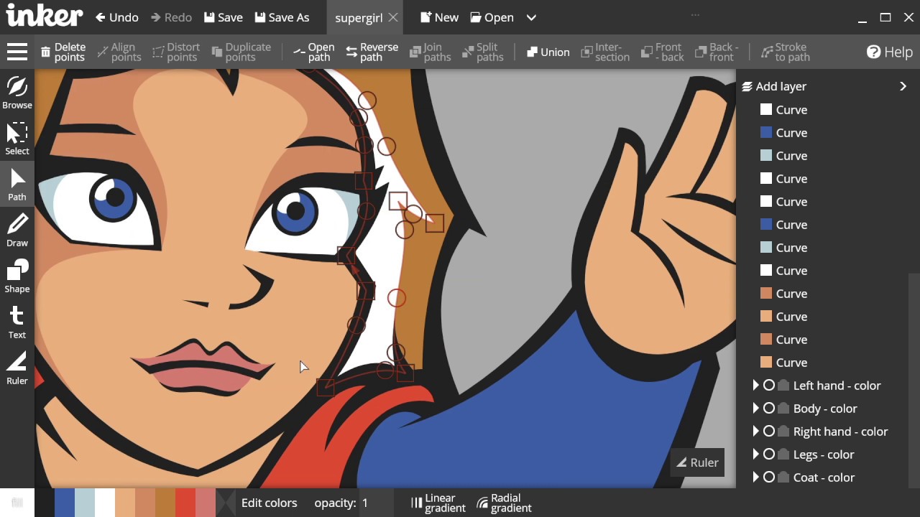Image resolution: width=920 pixels, height=517 pixels.
Task: Open Help
Action: pos(889,52)
